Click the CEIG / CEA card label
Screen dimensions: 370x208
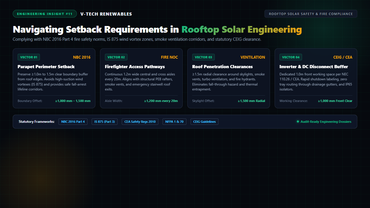343,57
